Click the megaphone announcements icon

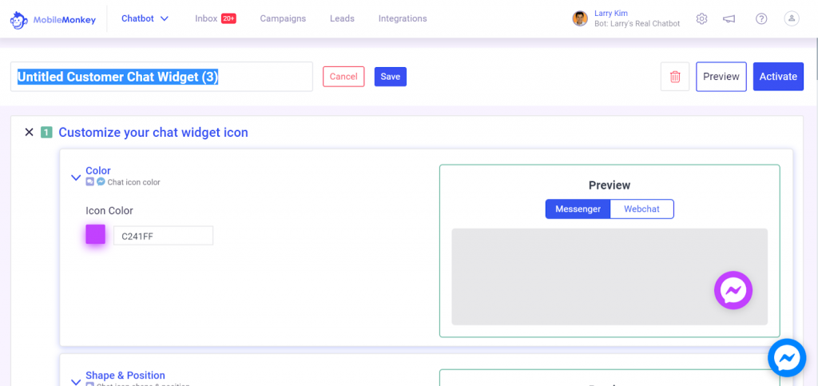click(x=729, y=18)
